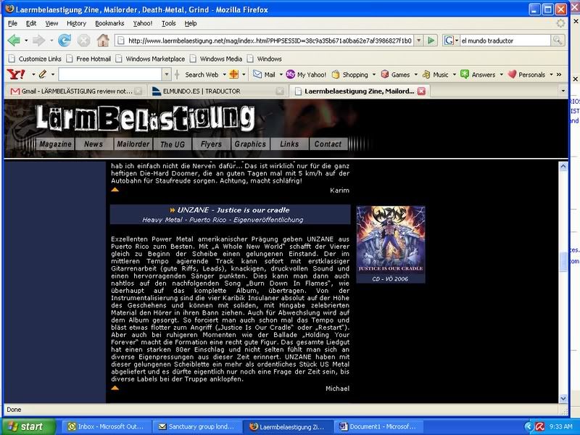Close the ELMUNDO.ES Traductor tab
The image size is (580, 435).
(280, 91)
